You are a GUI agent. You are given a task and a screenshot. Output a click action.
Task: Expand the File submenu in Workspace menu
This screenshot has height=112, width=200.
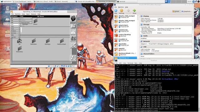pyautogui.click(x=15, y=21)
